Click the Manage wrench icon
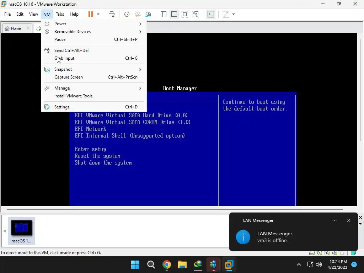364x273 pixels. pos(47,88)
